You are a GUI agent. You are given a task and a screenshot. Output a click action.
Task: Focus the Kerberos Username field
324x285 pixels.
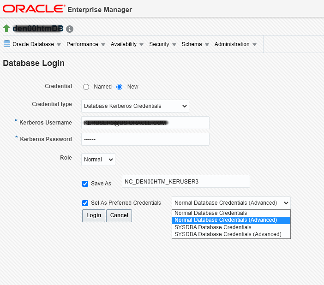(x=145, y=123)
